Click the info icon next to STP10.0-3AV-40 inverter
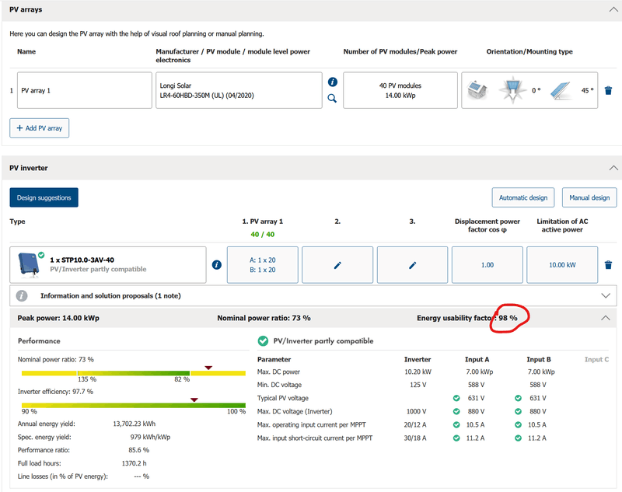The width and height of the screenshot is (622, 492). coord(217,265)
